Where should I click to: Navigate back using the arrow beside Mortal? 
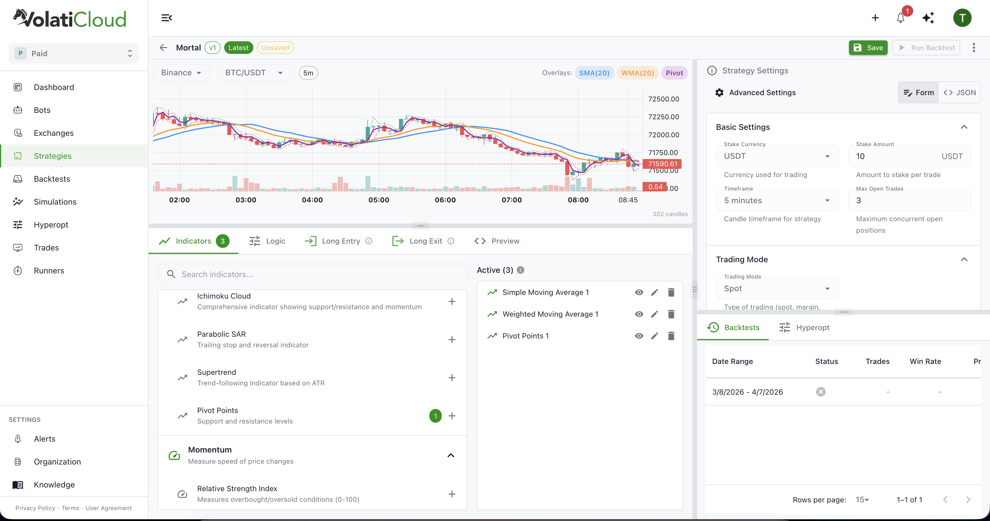point(163,47)
